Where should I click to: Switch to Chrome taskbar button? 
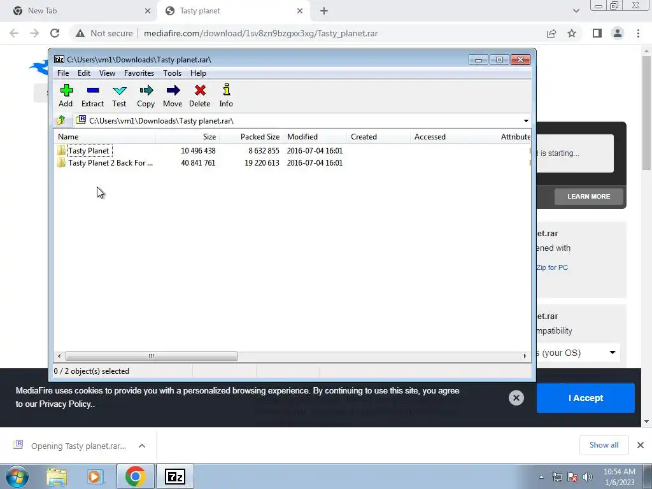pos(135,476)
